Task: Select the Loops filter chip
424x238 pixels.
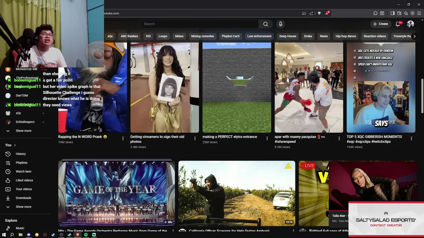Action: tap(163, 36)
